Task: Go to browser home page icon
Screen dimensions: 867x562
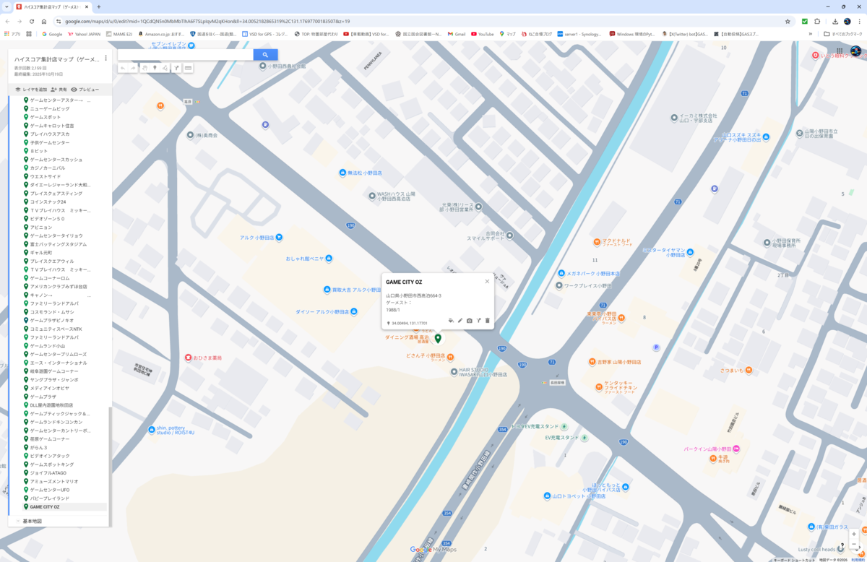Action: (x=44, y=21)
